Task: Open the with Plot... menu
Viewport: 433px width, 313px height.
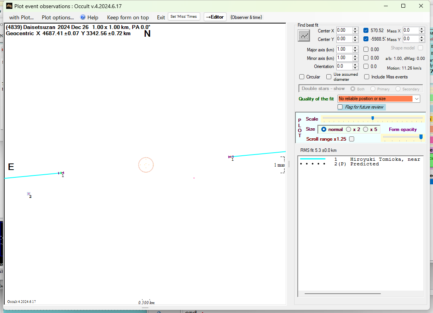Action: 21,17
